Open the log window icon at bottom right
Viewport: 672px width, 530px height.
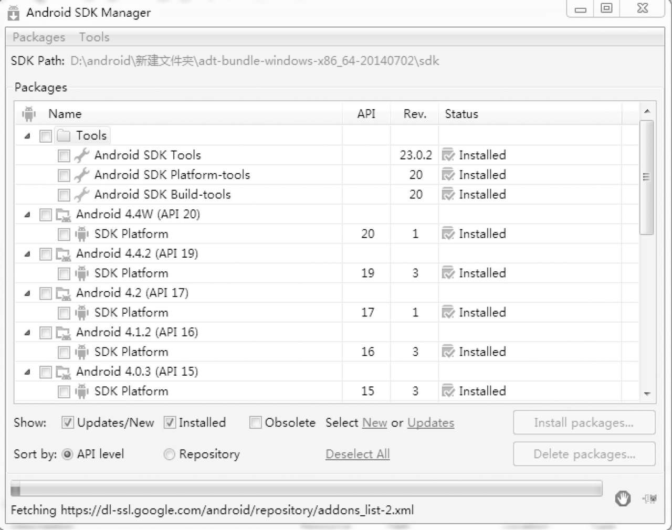point(650,499)
